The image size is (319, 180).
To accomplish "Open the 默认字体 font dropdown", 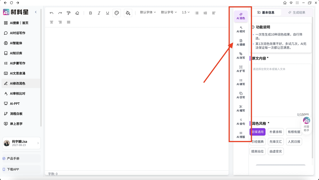I will click(148, 12).
